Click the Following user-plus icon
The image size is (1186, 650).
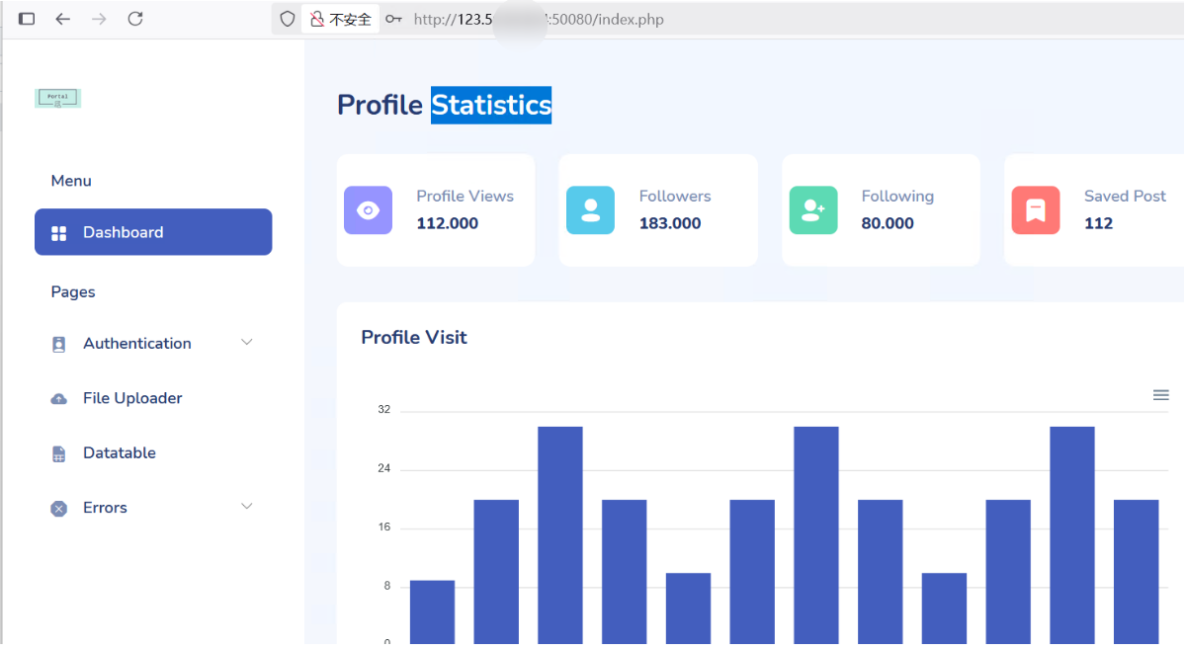813,210
